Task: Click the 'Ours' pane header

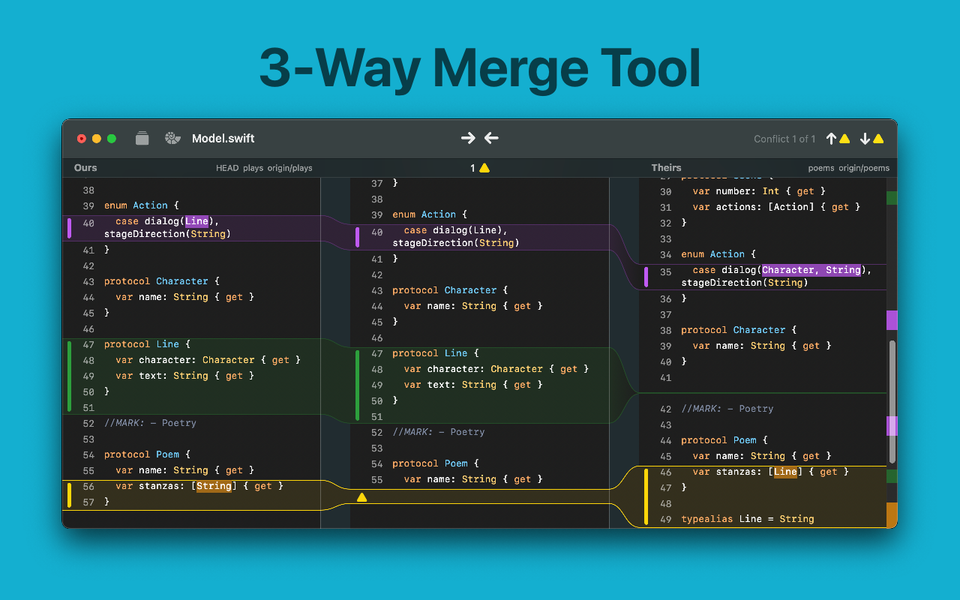Action: pos(85,168)
